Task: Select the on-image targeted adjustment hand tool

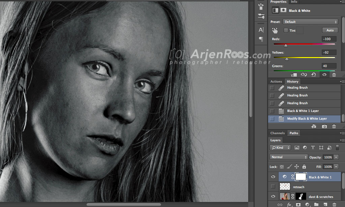Action: 275,30
